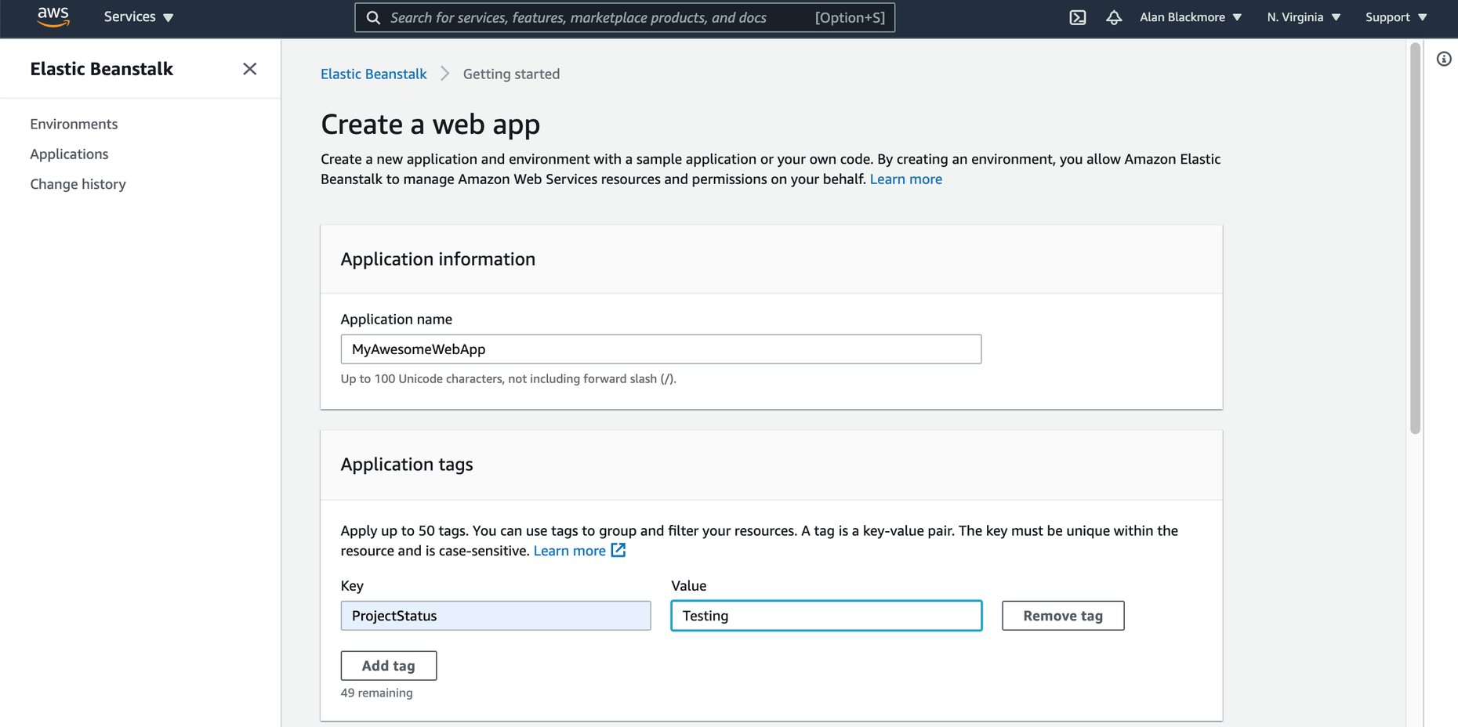
Task: Click Add tag button
Action: [x=388, y=665]
